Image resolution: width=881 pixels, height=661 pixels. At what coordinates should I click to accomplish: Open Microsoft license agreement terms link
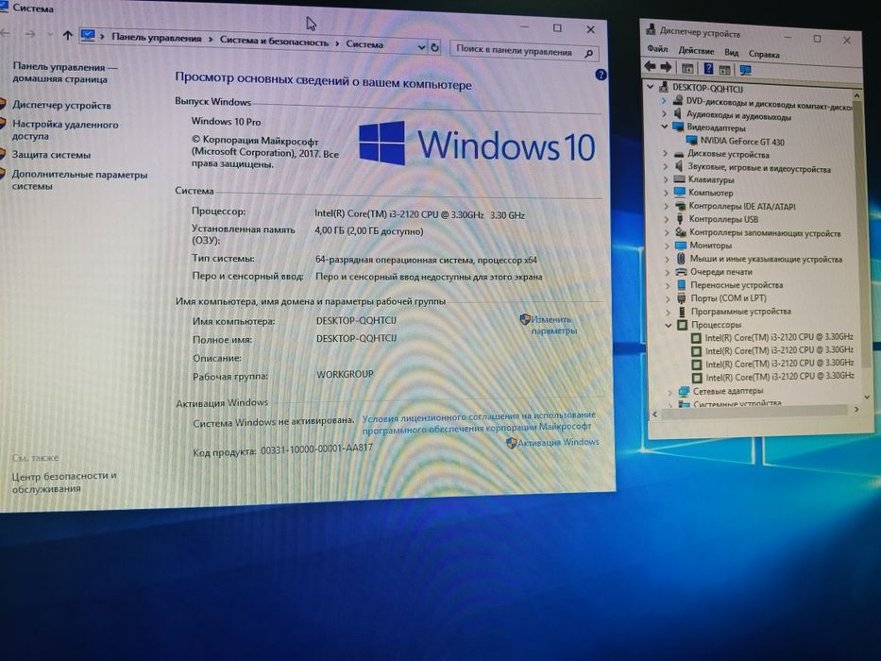tap(478, 423)
